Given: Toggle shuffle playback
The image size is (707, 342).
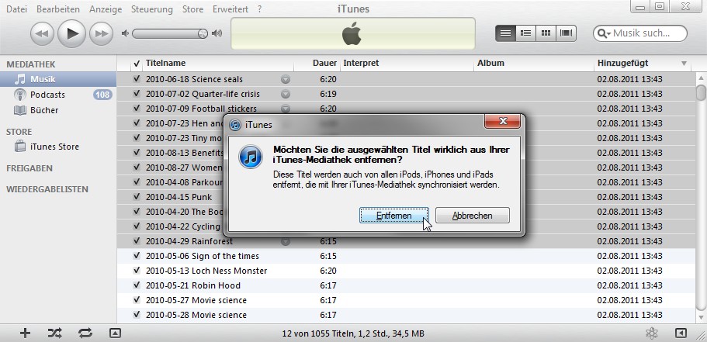Looking at the screenshot, I should [x=55, y=333].
